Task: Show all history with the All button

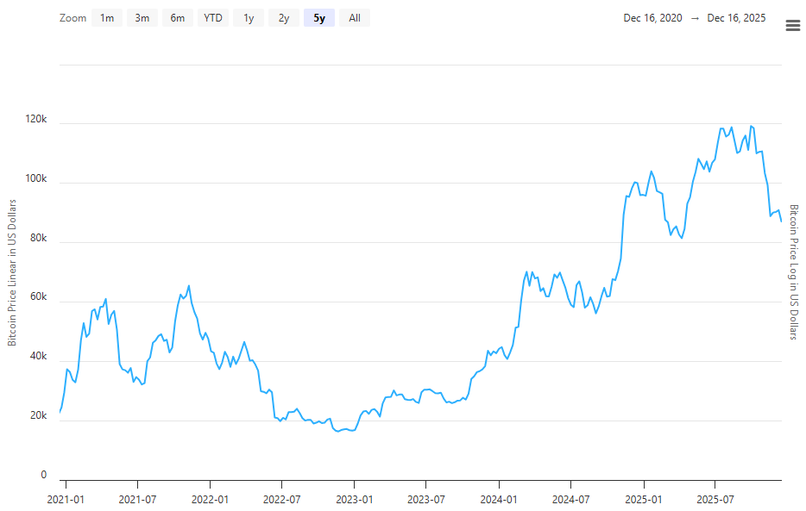Action: click(x=354, y=17)
